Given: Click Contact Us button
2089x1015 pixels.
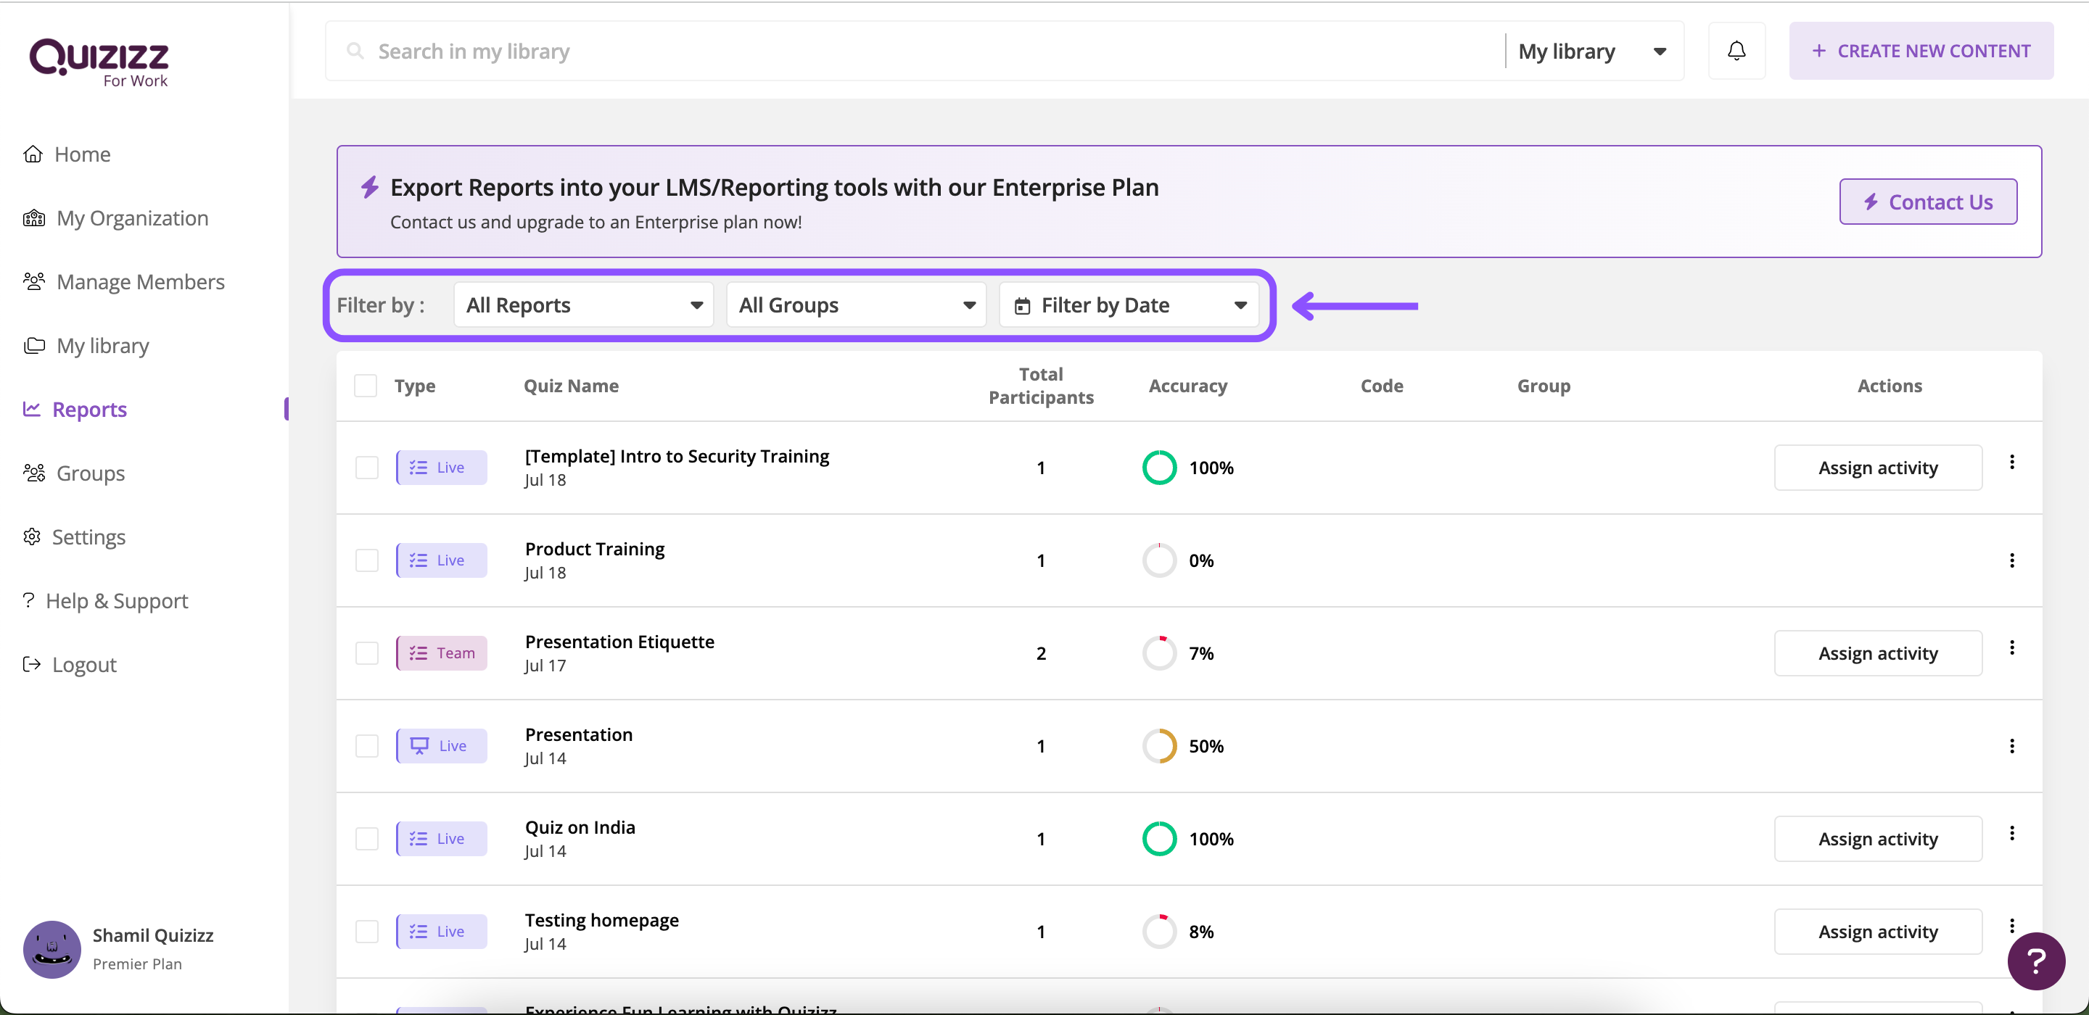Looking at the screenshot, I should click(x=1929, y=202).
